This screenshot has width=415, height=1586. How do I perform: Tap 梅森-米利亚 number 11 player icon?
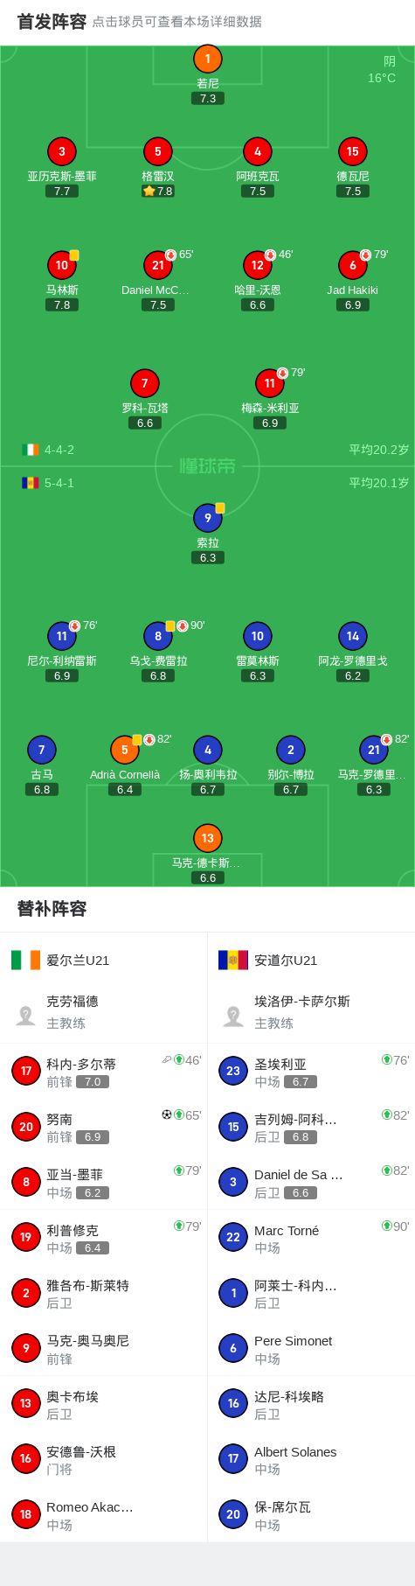270,383
